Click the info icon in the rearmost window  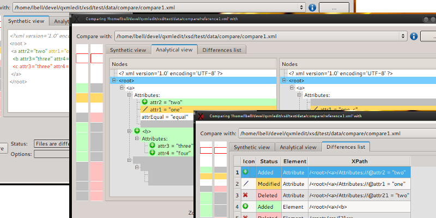(312, 8)
